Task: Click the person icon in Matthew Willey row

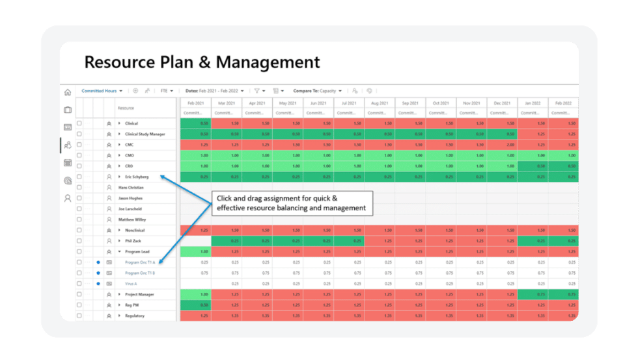Action: point(109,219)
